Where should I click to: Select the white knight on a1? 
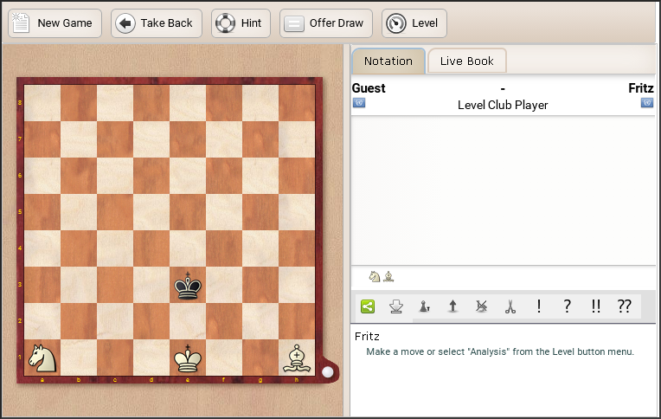coord(42,358)
